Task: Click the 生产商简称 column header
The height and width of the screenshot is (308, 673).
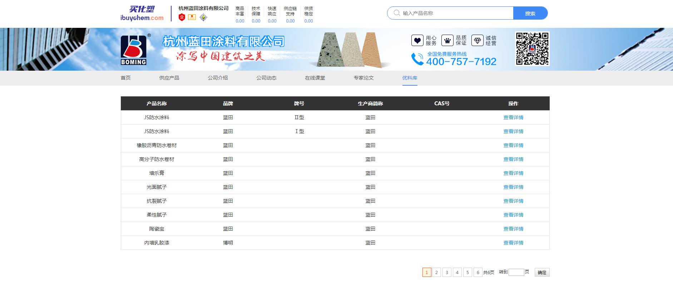Action: click(x=371, y=103)
